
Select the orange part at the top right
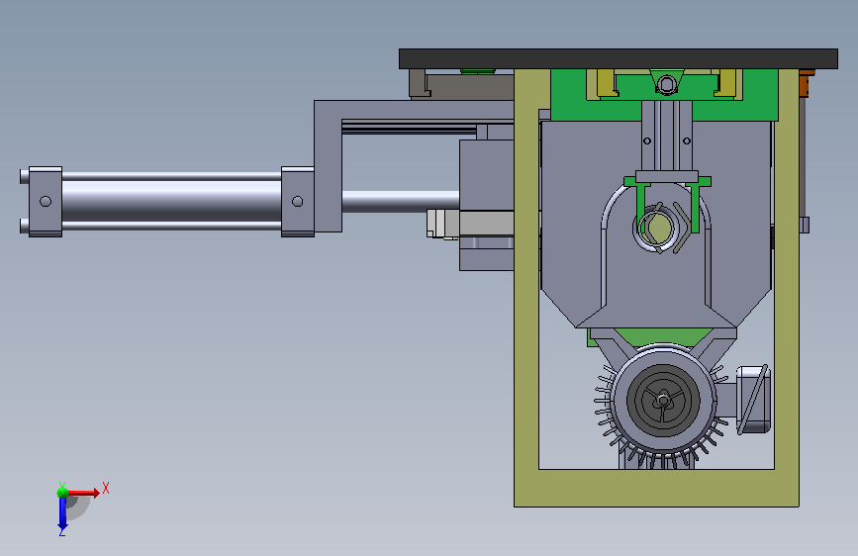(x=806, y=83)
